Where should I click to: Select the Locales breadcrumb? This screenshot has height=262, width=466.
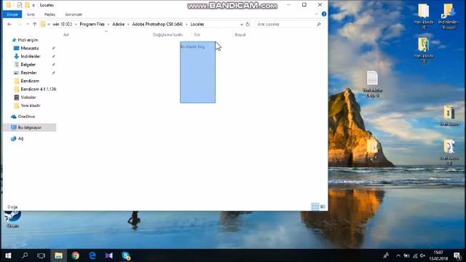(x=197, y=24)
